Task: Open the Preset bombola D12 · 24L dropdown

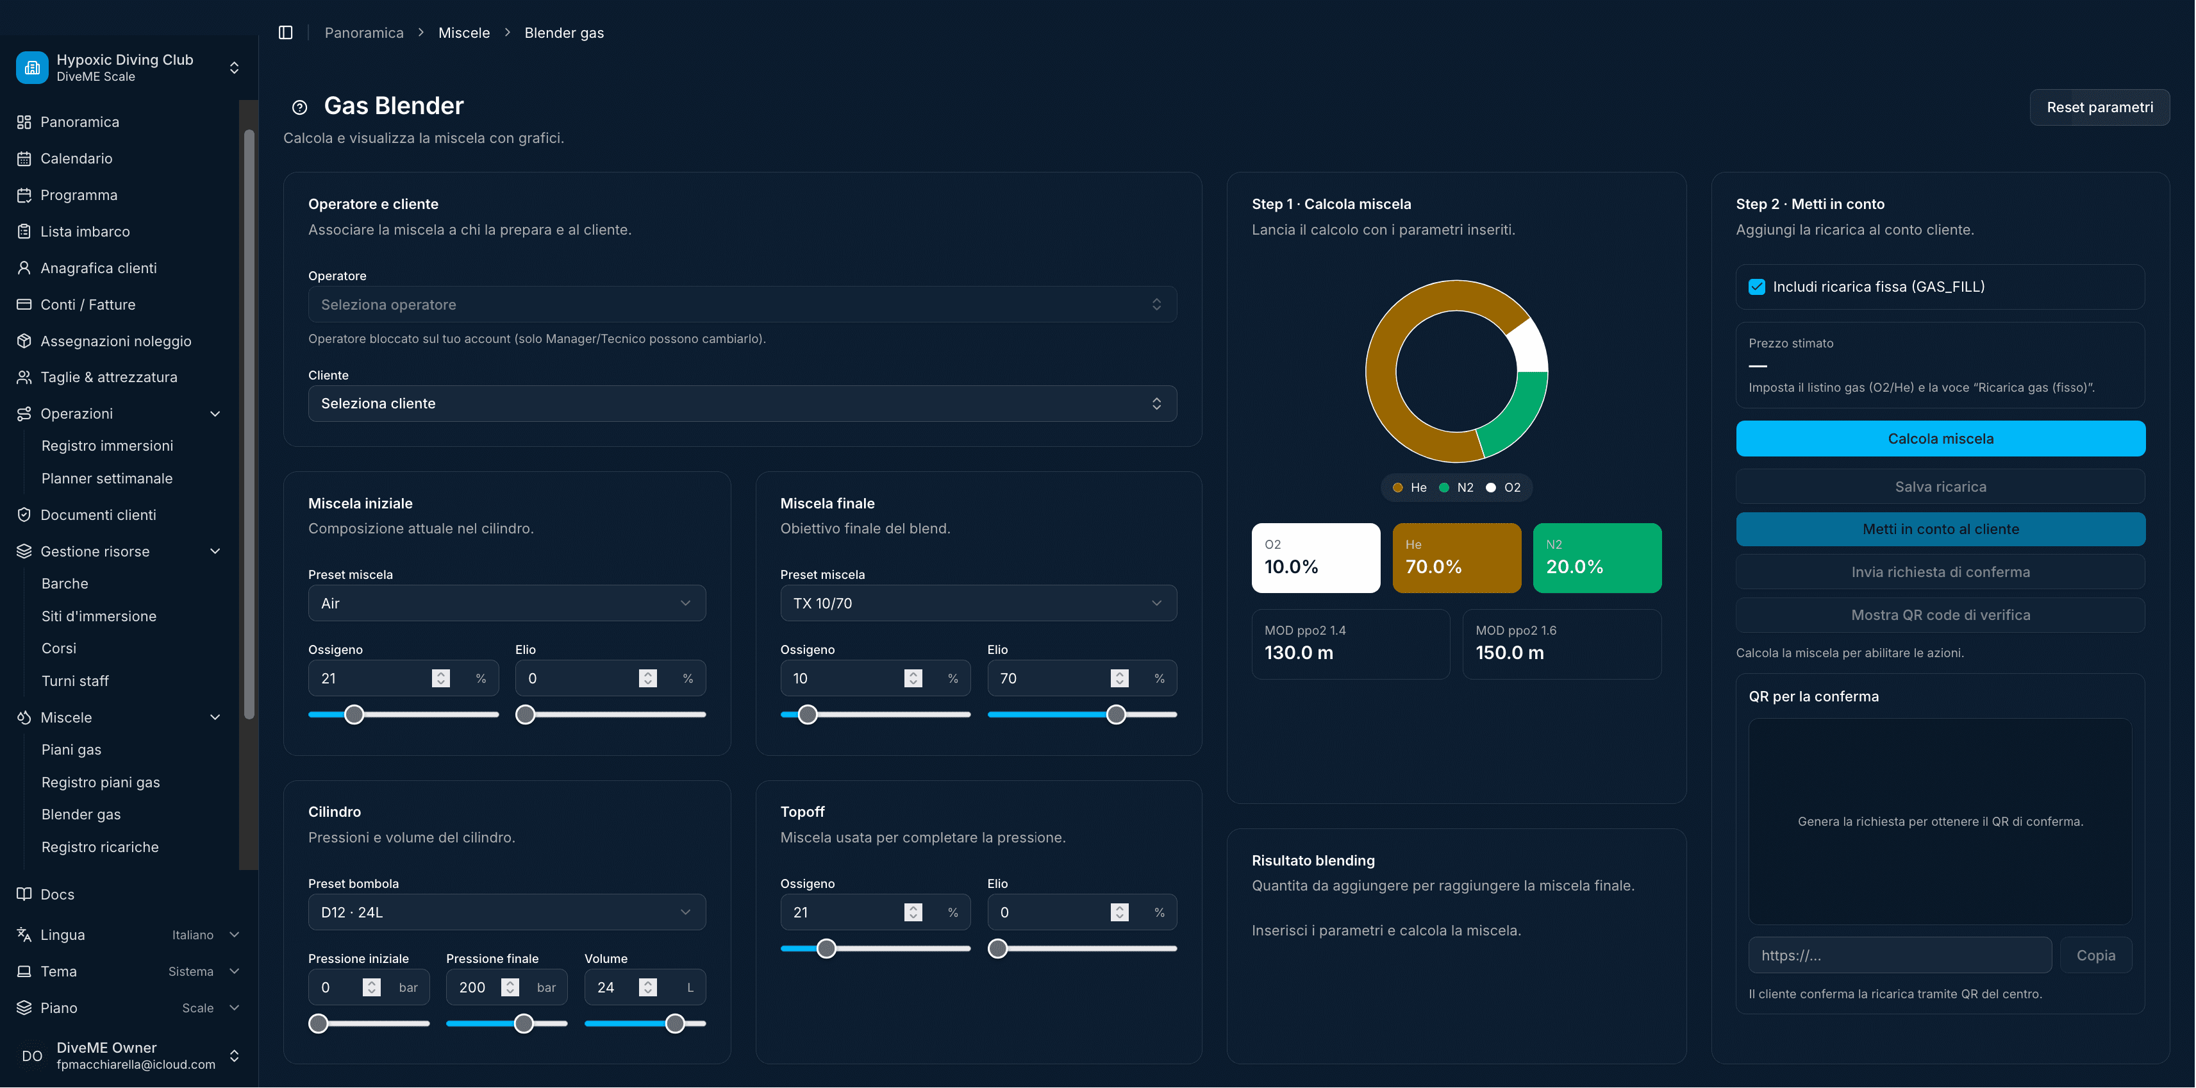Action: (506, 912)
